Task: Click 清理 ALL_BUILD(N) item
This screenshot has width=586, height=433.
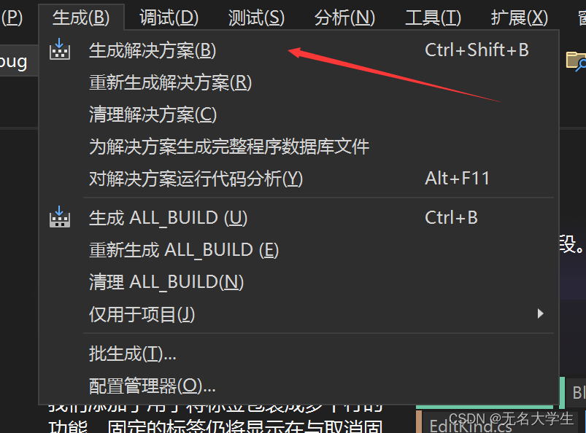Action: [298, 282]
